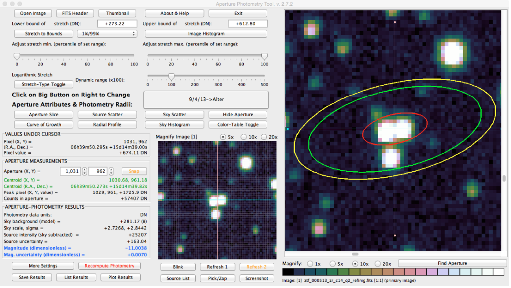Recompute Photometry for the current aperture
Screen dimensions: 511x288
(109, 266)
